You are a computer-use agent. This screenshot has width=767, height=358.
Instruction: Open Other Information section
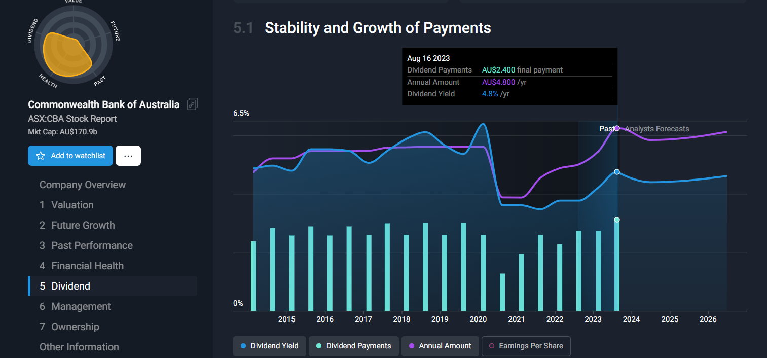(x=79, y=347)
